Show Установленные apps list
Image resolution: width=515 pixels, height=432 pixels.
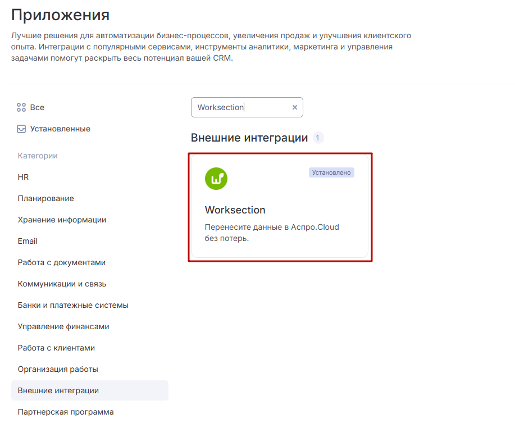(x=60, y=129)
